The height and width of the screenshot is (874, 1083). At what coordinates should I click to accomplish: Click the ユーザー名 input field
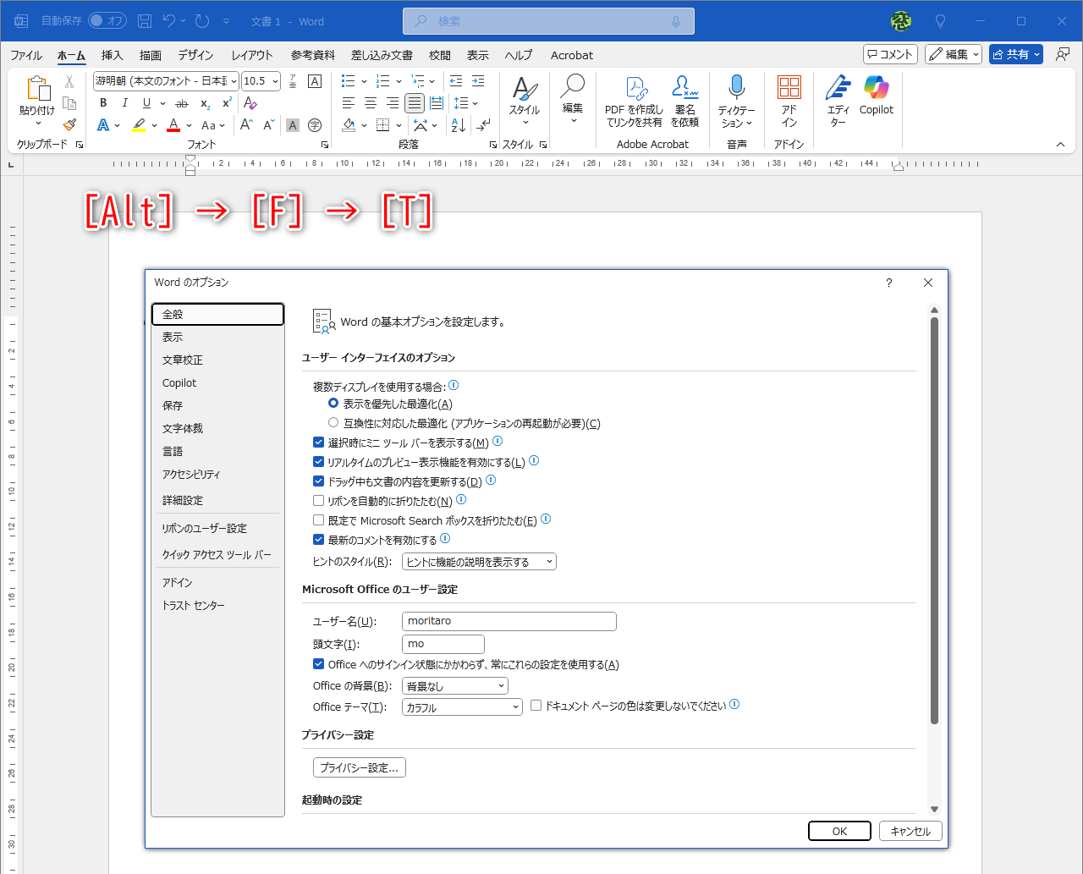509,621
